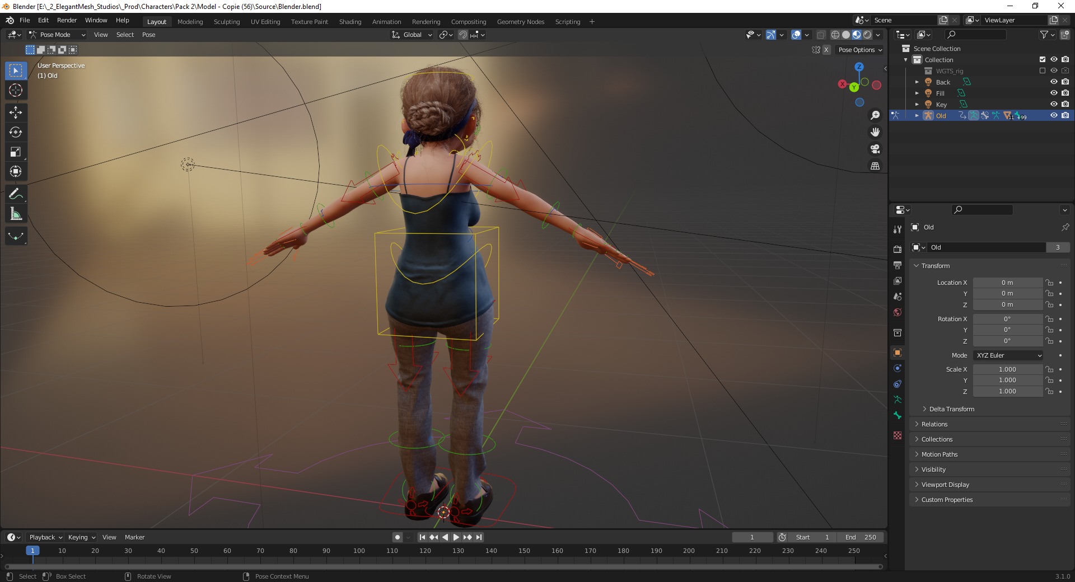The height and width of the screenshot is (582, 1075).
Task: Select the Cursor tool in the toolbar
Action: coord(16,90)
